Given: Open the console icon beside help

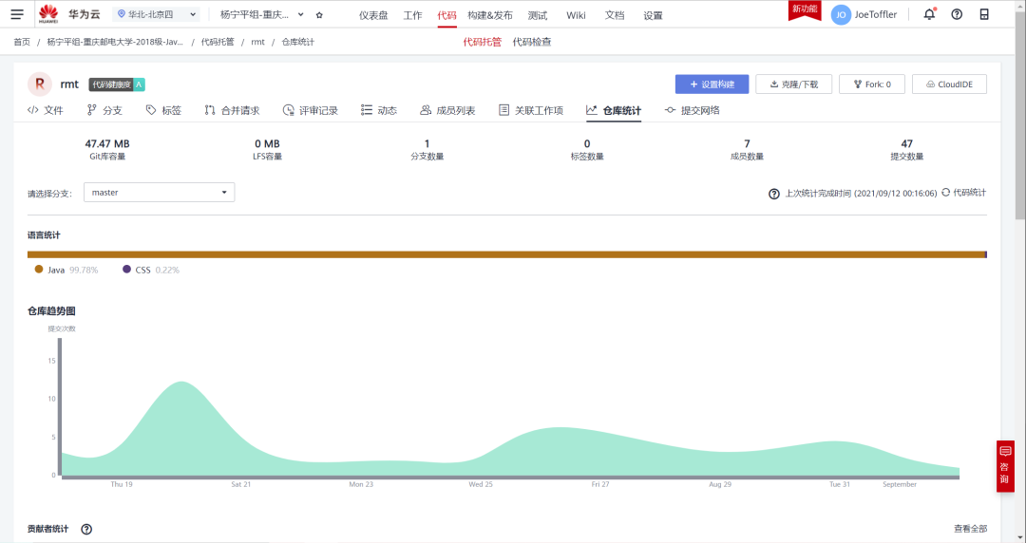Looking at the screenshot, I should pyautogui.click(x=984, y=14).
